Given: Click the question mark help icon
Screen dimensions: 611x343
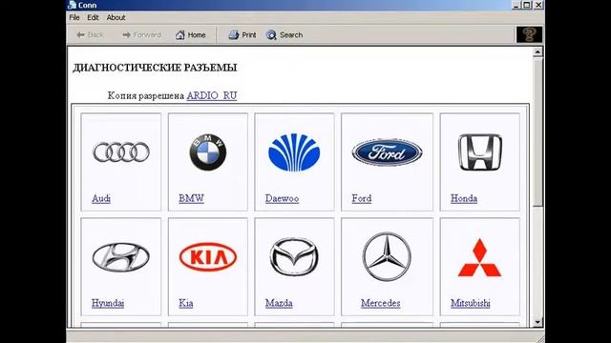Looking at the screenshot, I should 529,34.
